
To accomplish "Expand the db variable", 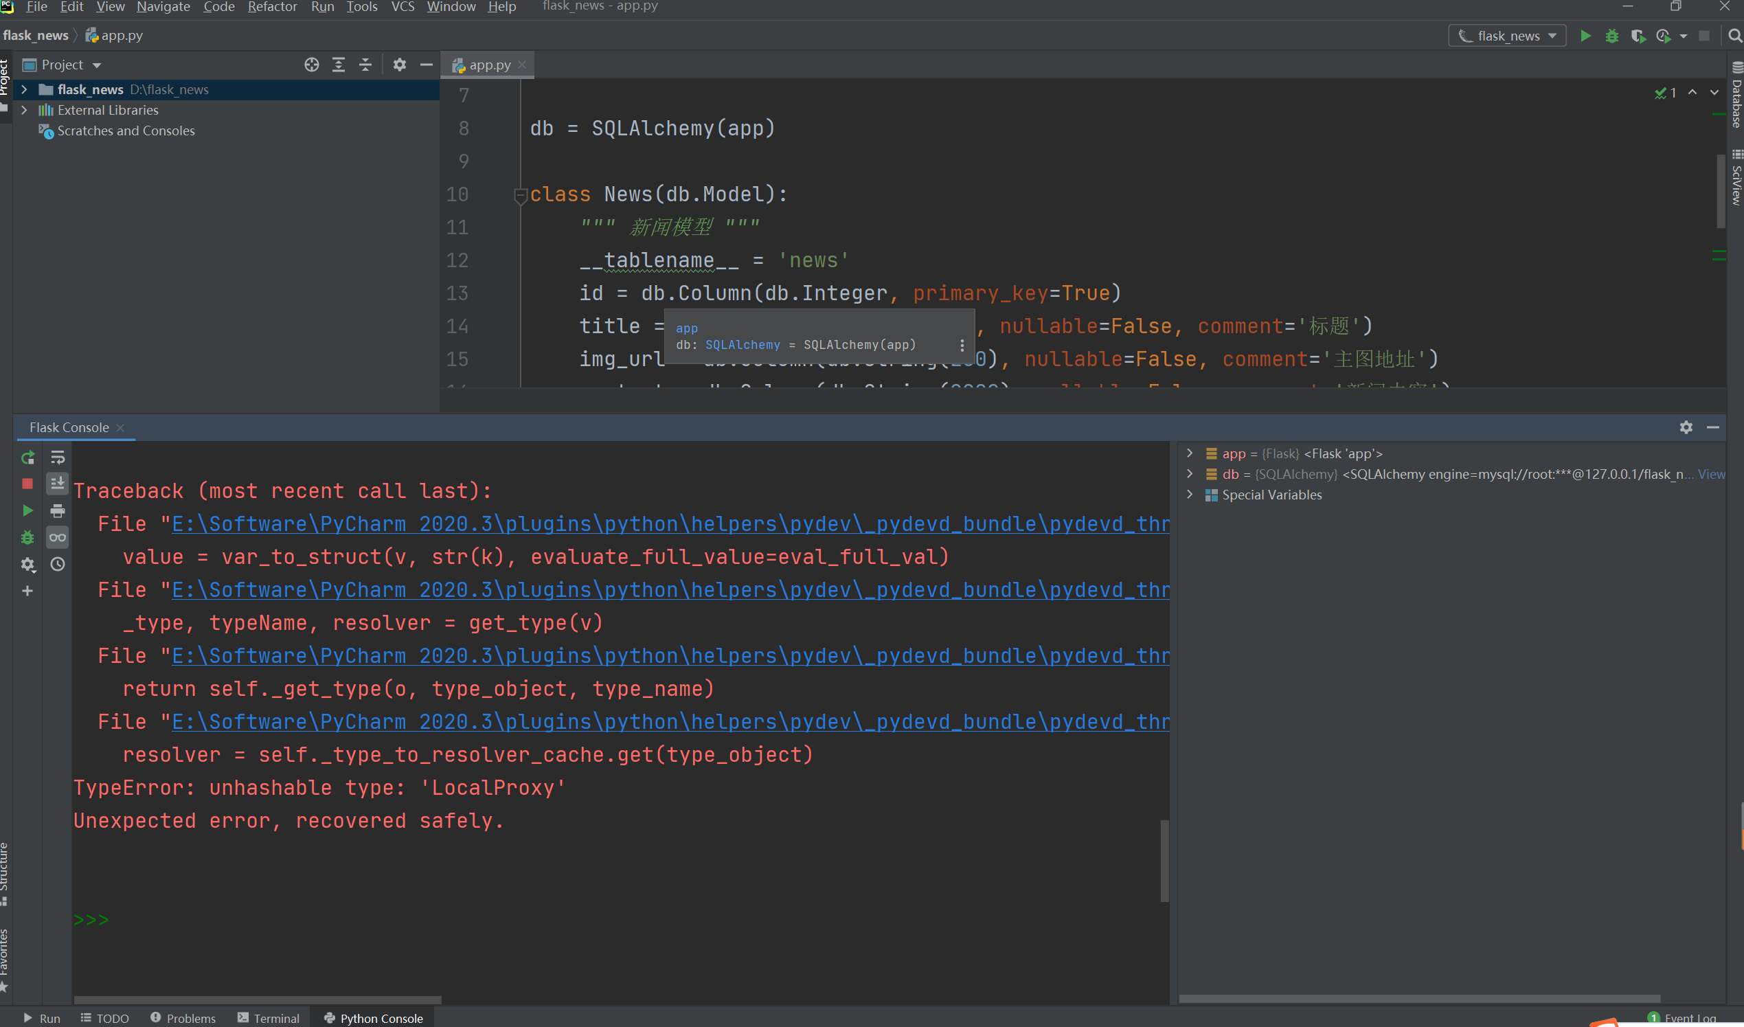I will (x=1190, y=474).
